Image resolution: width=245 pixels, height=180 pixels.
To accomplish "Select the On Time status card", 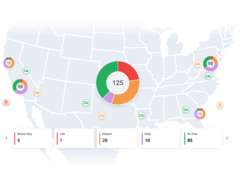I will 202,138.
